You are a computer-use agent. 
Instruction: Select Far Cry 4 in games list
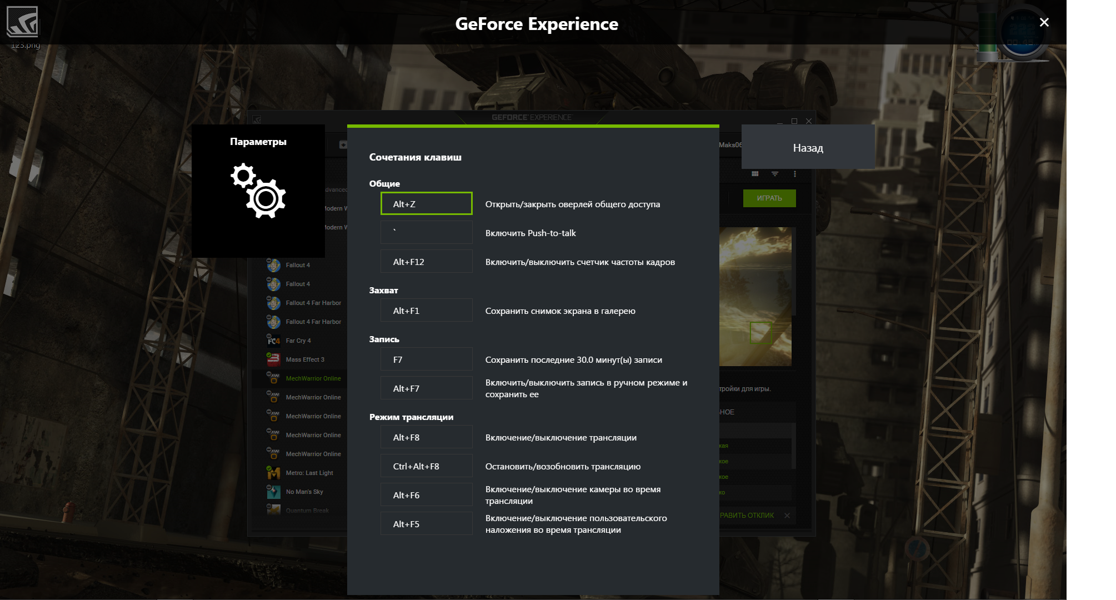pyautogui.click(x=298, y=341)
